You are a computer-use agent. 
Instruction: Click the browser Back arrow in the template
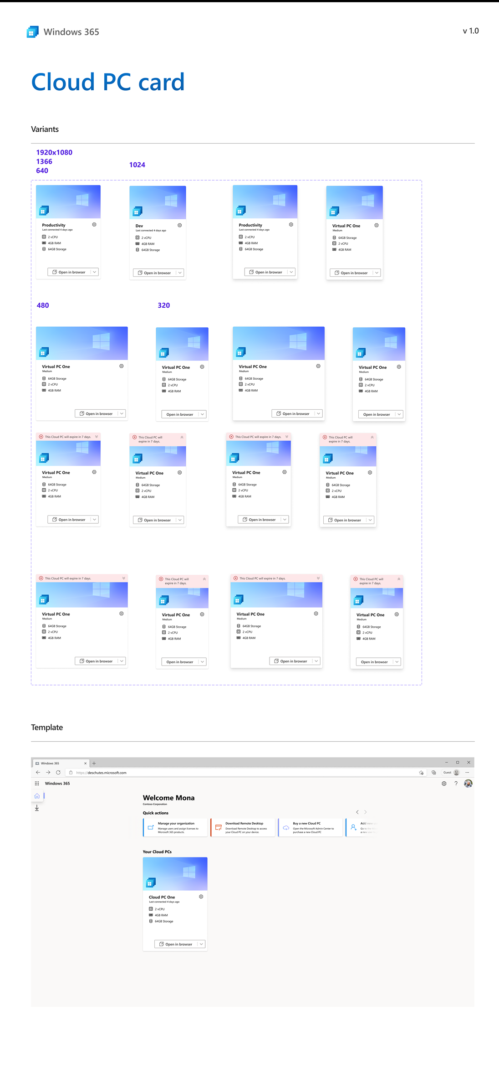(38, 772)
